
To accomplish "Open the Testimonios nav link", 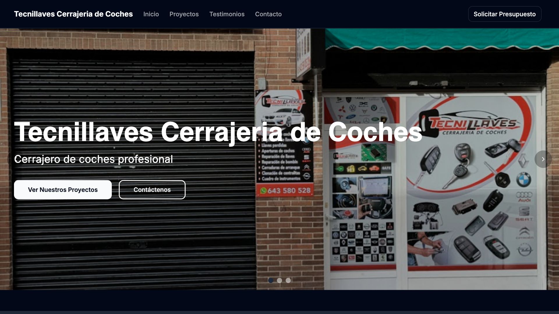I will coord(227,14).
